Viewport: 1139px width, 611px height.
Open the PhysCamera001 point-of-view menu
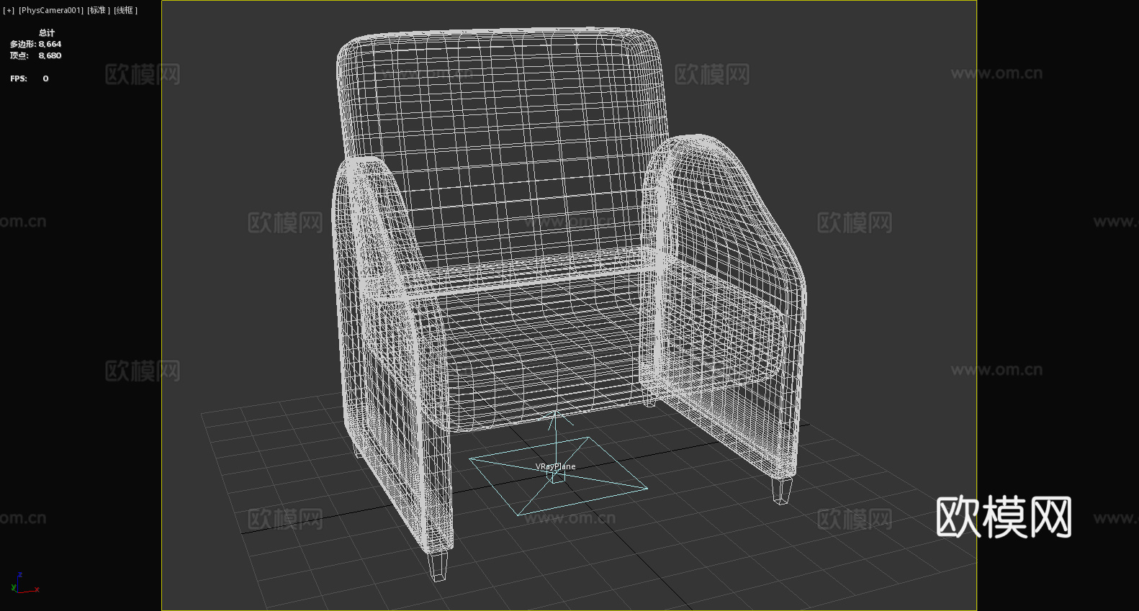coord(51,10)
